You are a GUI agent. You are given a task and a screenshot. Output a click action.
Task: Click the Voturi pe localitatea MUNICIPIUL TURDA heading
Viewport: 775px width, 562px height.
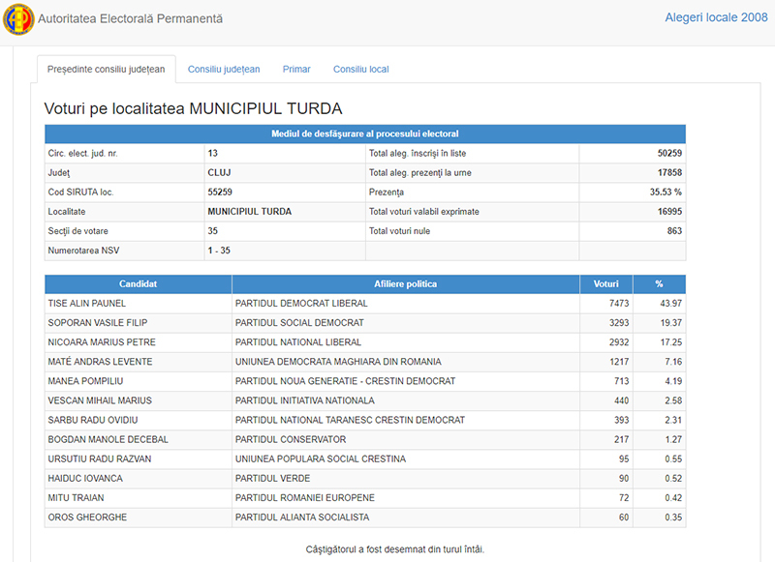click(193, 108)
